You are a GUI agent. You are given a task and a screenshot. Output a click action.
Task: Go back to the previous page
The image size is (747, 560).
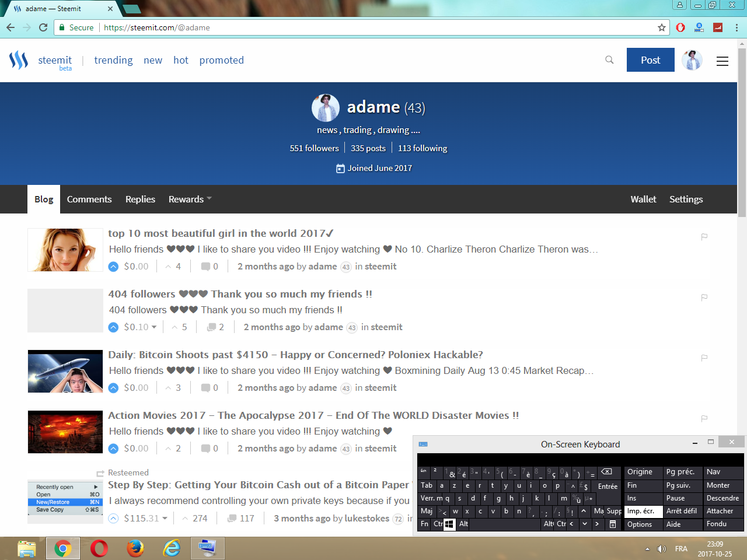(x=11, y=27)
